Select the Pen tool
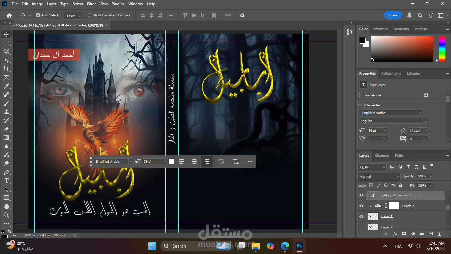The width and height of the screenshot is (451, 254). [6, 172]
